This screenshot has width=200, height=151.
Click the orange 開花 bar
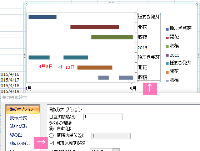pyautogui.click(x=95, y=68)
